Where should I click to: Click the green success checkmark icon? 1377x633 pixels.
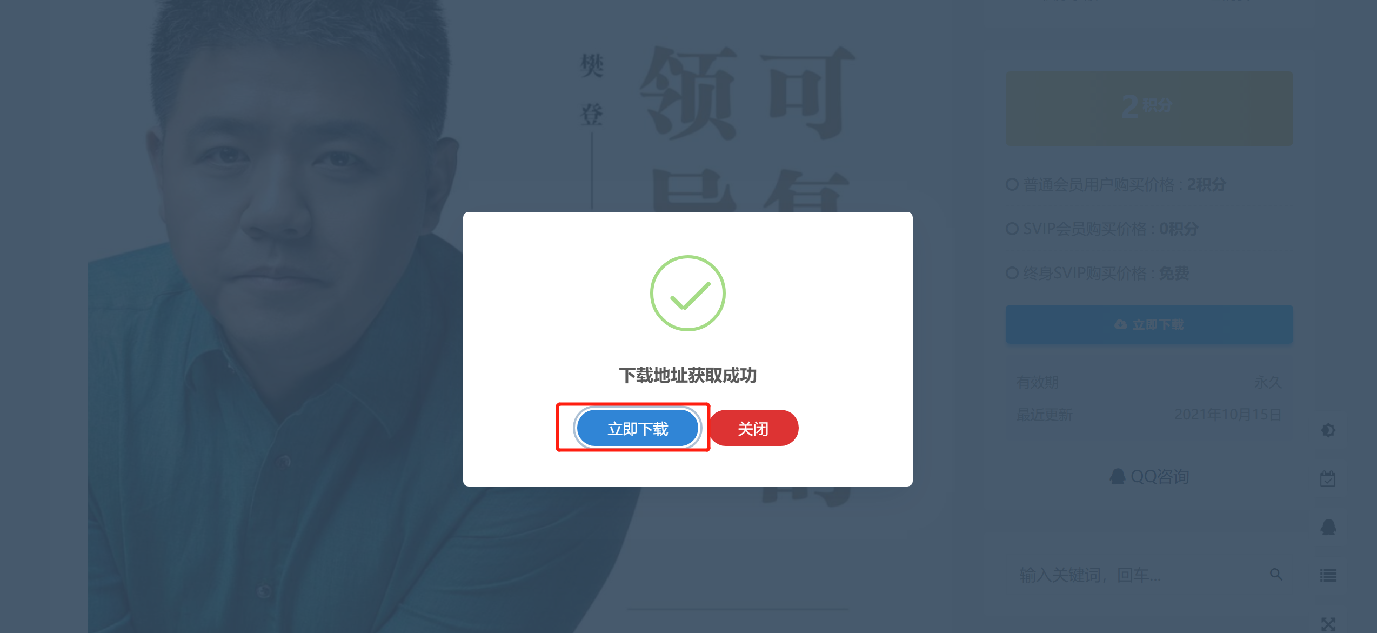(x=687, y=294)
